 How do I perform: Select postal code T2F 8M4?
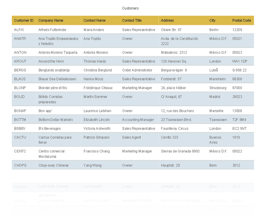(239, 120)
